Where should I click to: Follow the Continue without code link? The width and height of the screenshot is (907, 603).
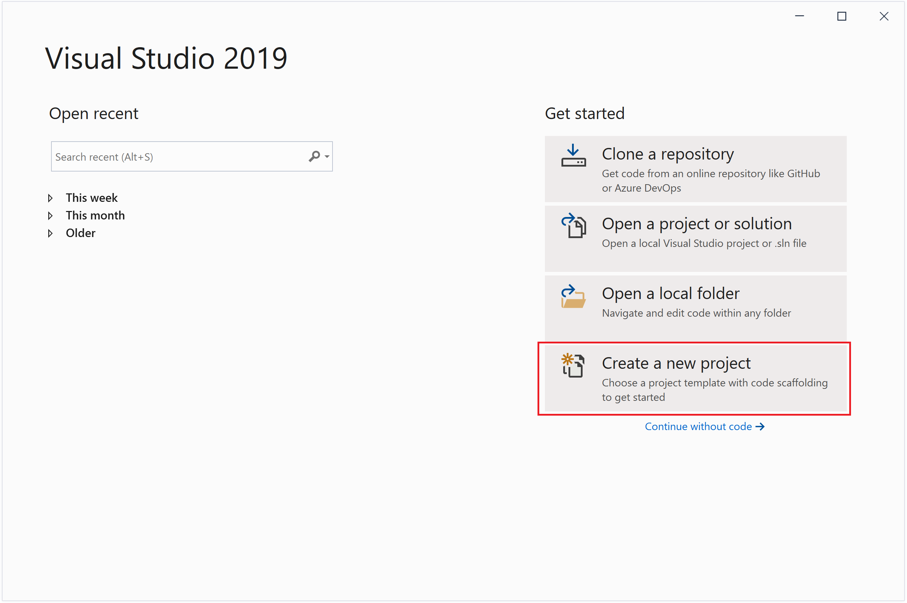698,427
